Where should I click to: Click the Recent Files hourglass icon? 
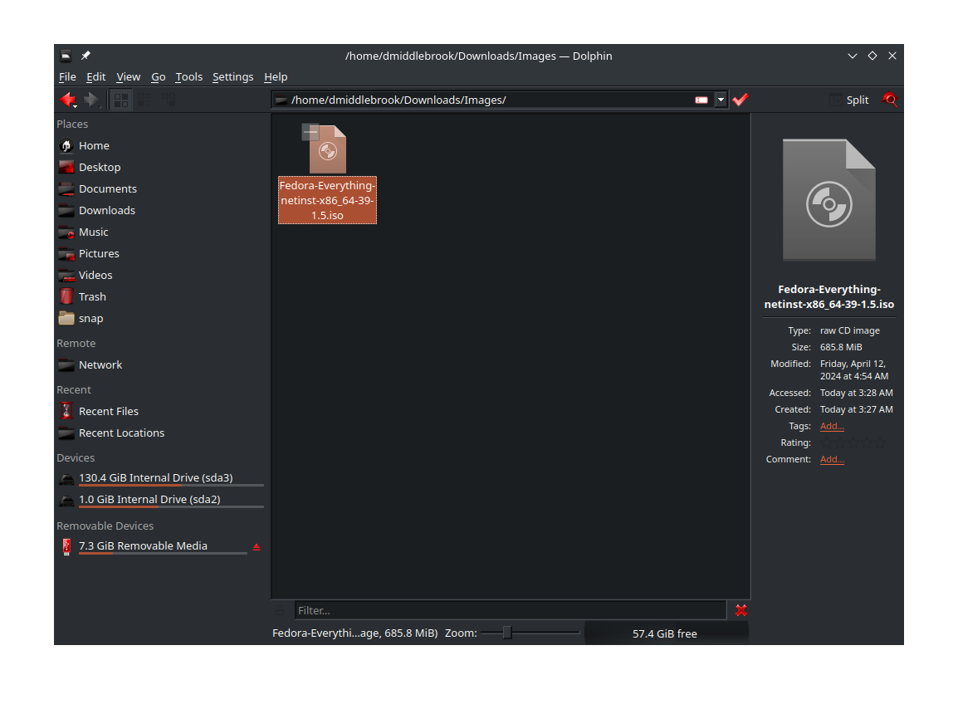click(x=66, y=411)
